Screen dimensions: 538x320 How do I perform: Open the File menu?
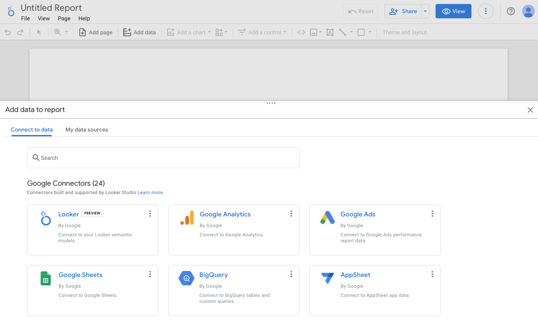pos(26,18)
